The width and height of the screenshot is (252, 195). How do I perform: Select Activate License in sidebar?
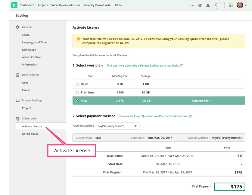pos(41,126)
